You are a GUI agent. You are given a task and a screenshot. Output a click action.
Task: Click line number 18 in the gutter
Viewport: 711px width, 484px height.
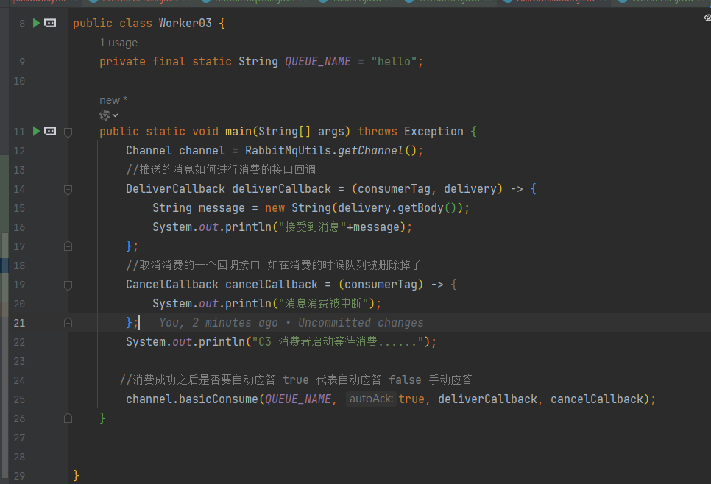point(19,265)
